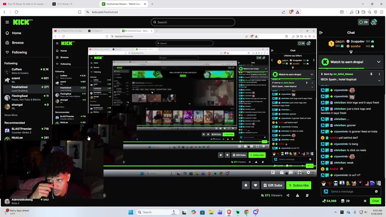This screenshot has width=386, height=217.
Task: Open NickLee recommended channel
Action: click(26, 138)
